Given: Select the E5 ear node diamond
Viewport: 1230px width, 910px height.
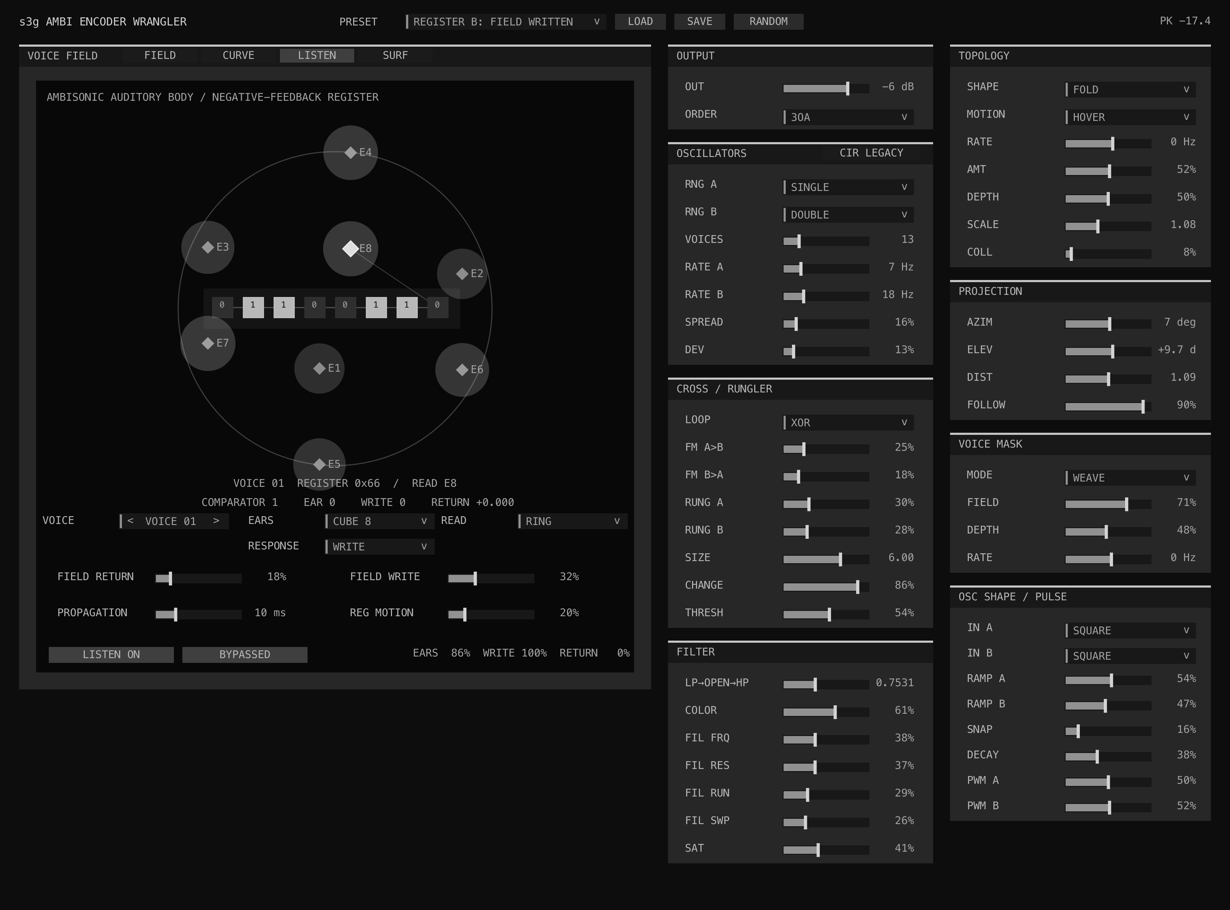Looking at the screenshot, I should point(319,464).
